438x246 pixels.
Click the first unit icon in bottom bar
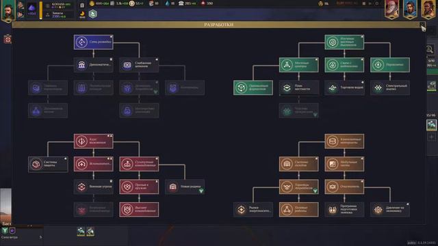(81, 231)
